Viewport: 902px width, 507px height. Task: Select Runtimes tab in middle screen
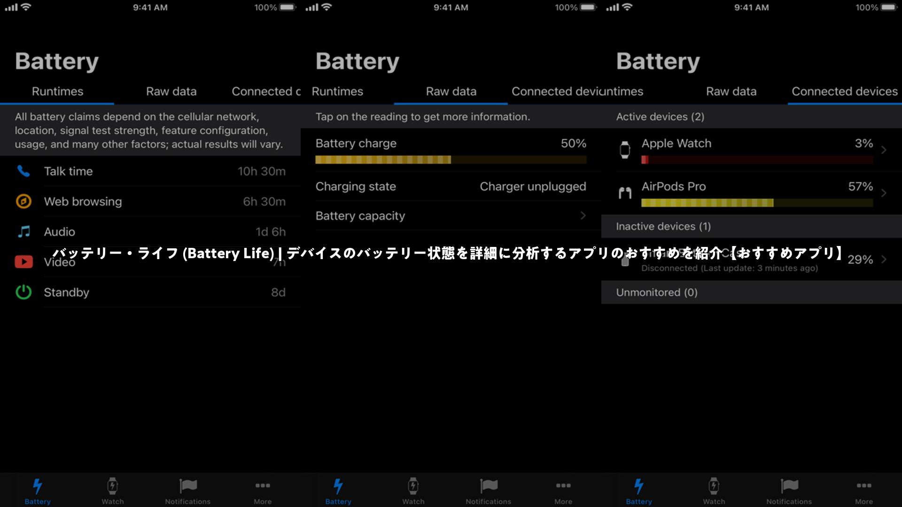[337, 92]
